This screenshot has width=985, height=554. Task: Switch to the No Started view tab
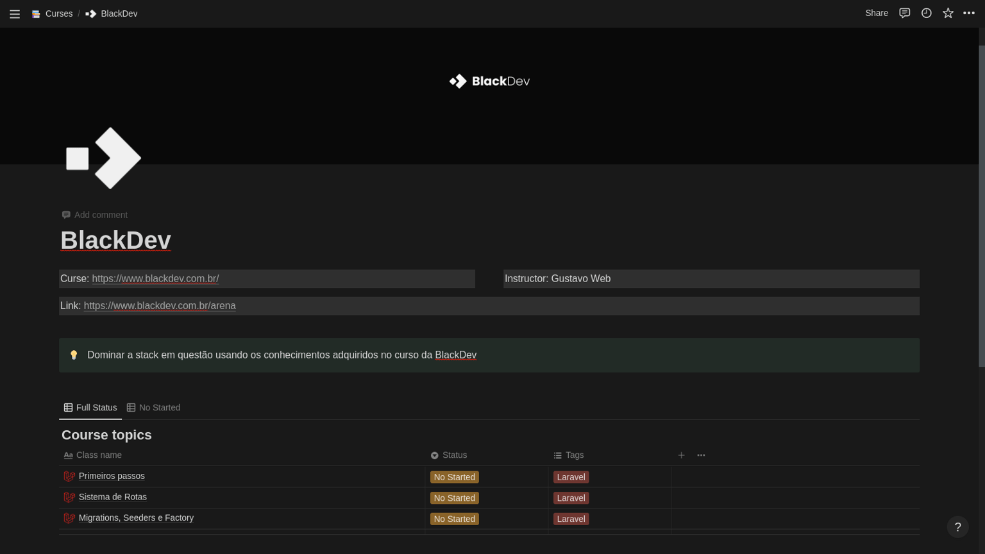[x=153, y=408]
